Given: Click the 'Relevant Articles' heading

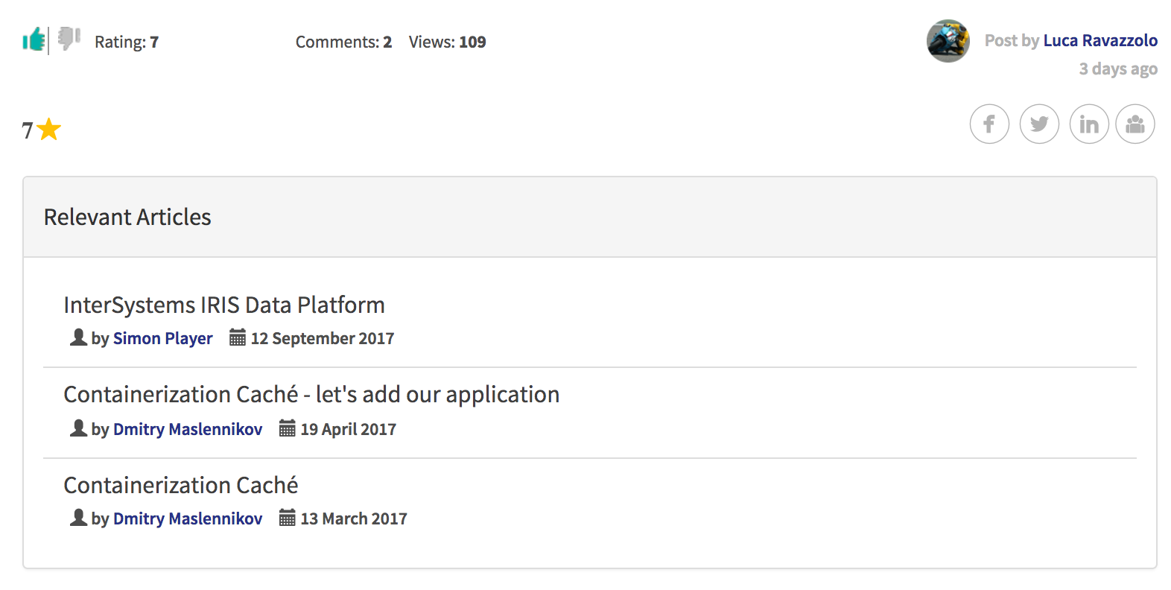Looking at the screenshot, I should click(x=127, y=217).
